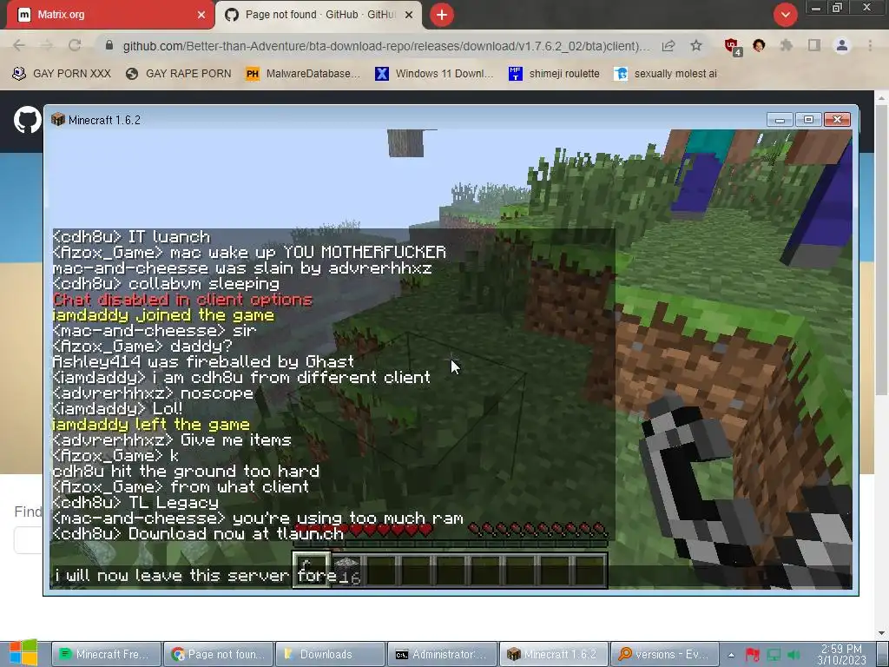This screenshot has height=667, width=889.
Task: Open the taskbar clock showing 2:59 PM
Action: (x=841, y=655)
